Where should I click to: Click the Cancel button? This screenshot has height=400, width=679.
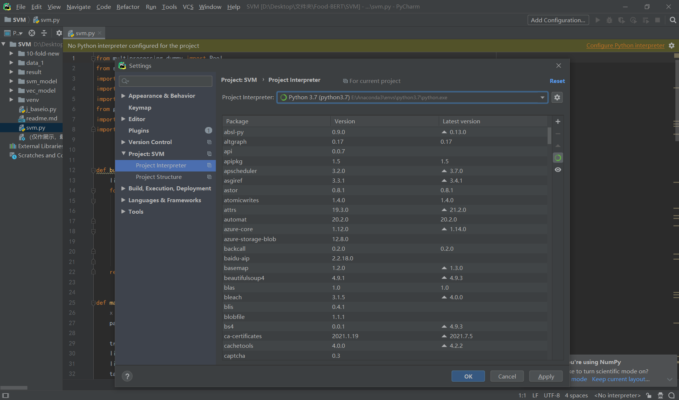[x=507, y=376]
